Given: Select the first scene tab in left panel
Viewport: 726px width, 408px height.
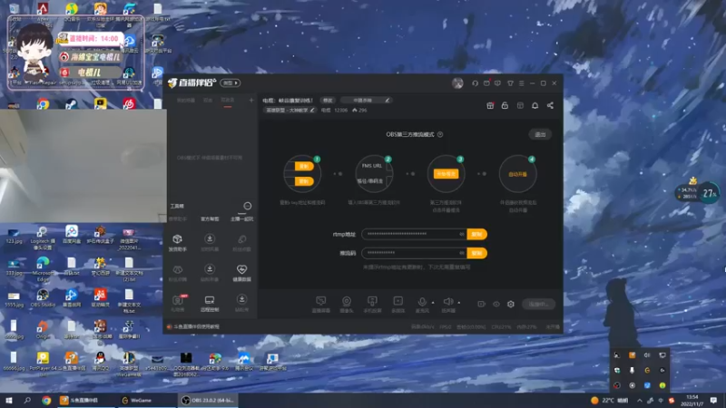Looking at the screenshot, I should 186,101.
